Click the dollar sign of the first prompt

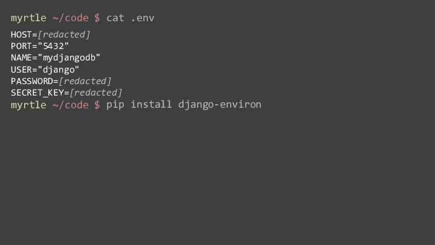tap(97, 18)
